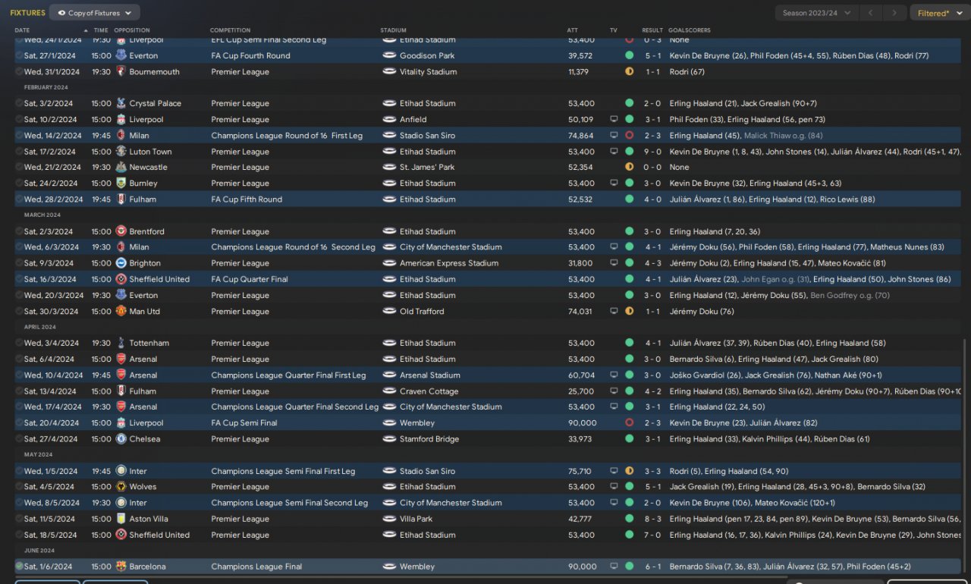
Task: Expand the Season 2023/24 selector
Action: [817, 13]
